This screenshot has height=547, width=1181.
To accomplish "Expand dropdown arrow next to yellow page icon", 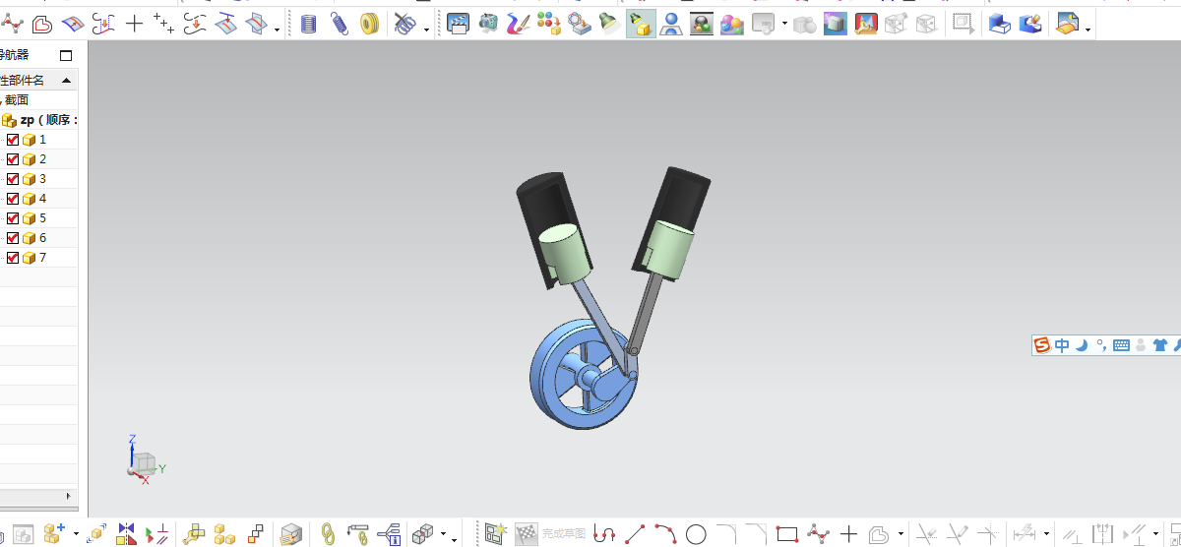I will [x=1088, y=30].
